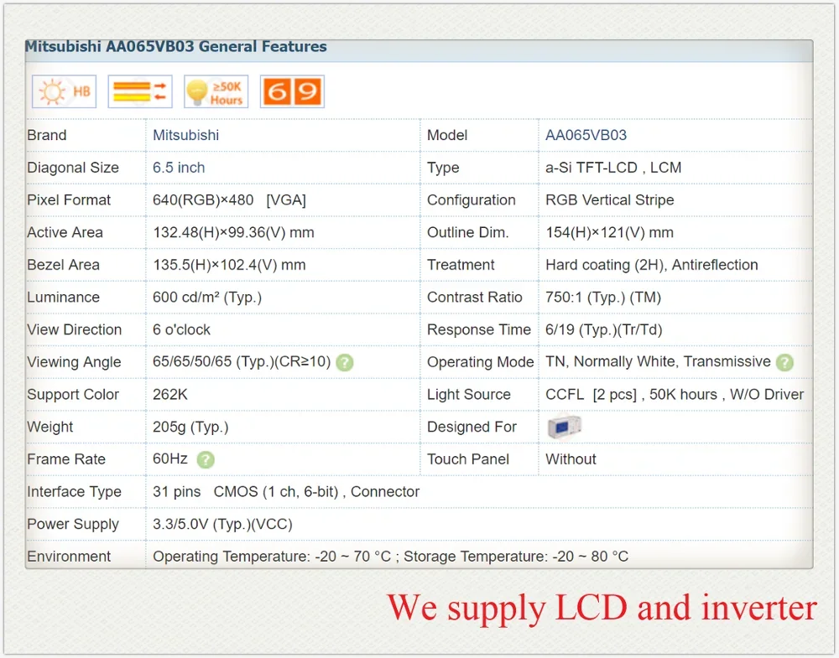The width and height of the screenshot is (839, 658).
Task: Click the Configuration label
Action: [472, 199]
